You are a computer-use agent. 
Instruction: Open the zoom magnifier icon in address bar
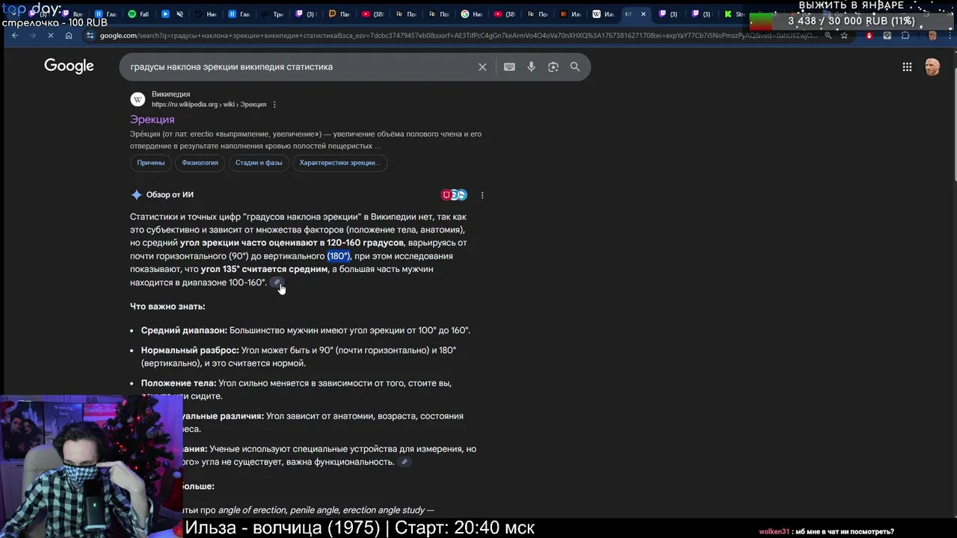click(828, 36)
